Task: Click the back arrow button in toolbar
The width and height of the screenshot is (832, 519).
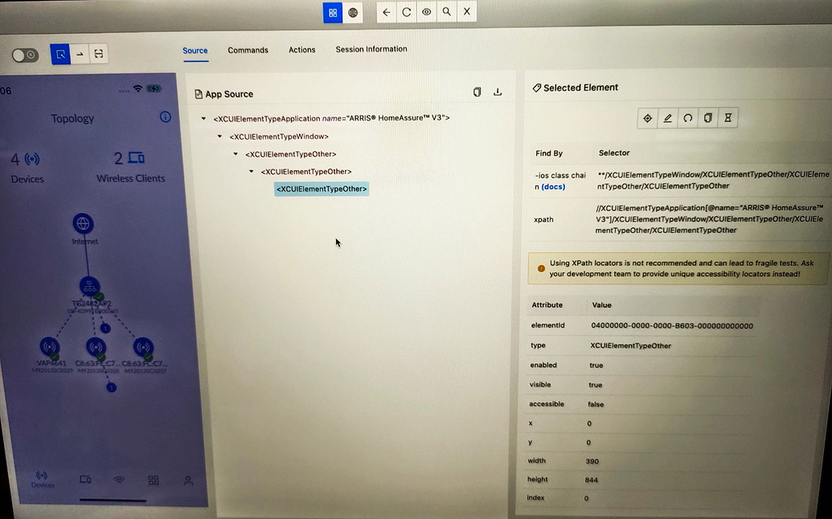Action: [387, 12]
